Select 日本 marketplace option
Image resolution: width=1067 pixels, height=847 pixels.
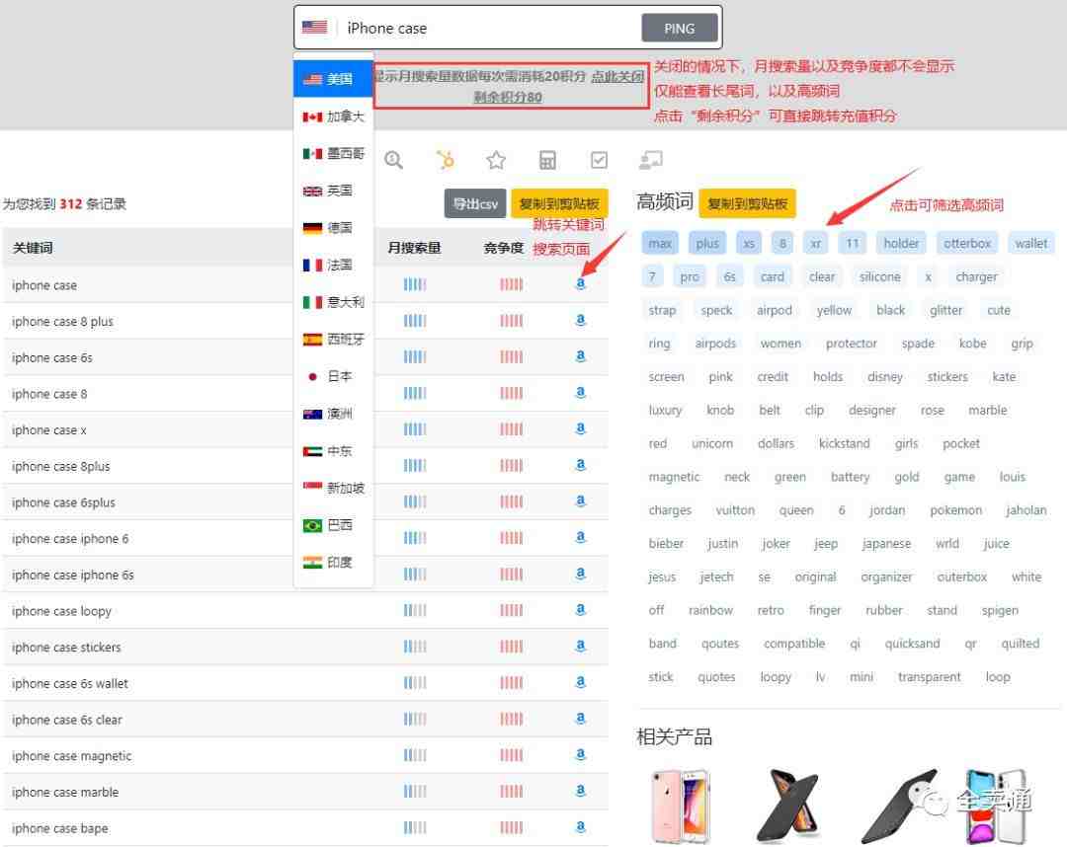334,376
